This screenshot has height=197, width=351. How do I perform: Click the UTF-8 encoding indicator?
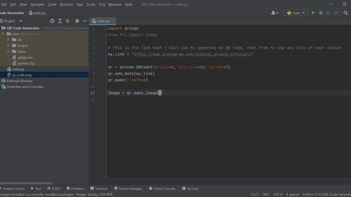pos(278,195)
